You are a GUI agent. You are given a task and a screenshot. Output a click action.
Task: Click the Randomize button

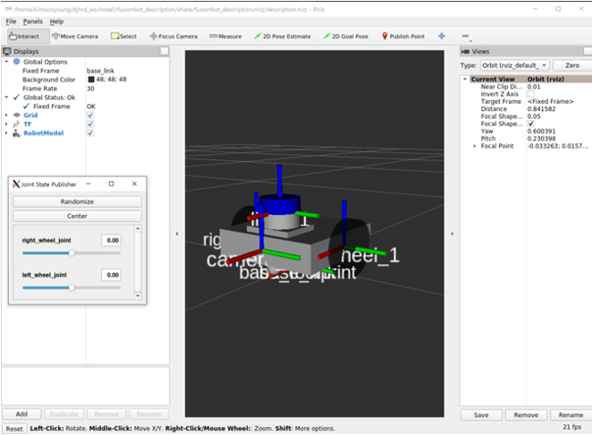(78, 201)
